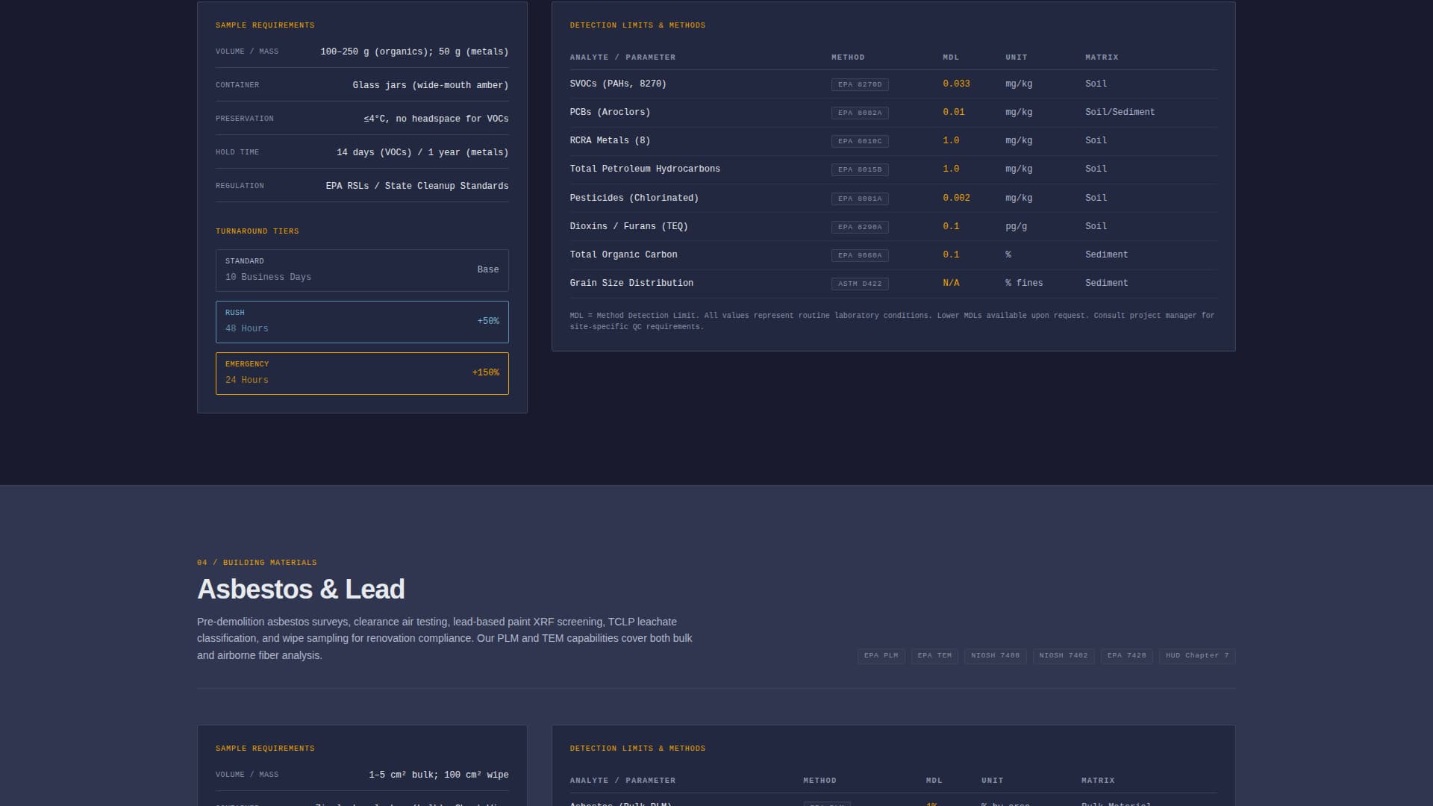
Task: Click the Asbestos & Lead section heading
Action: (x=301, y=589)
